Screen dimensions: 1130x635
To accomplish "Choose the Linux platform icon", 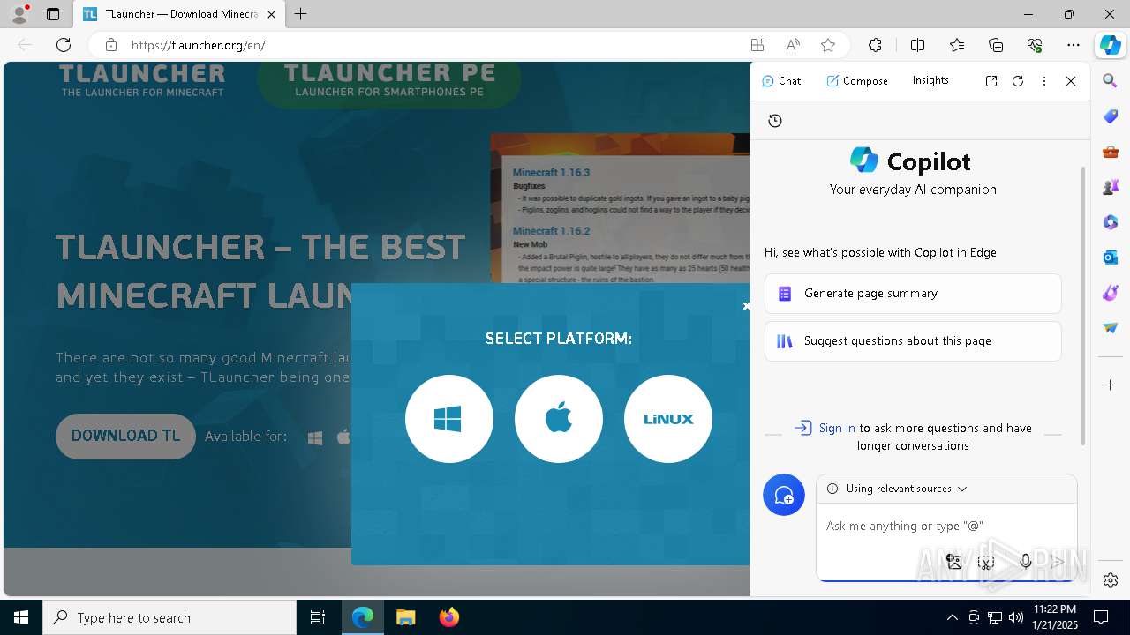I will coord(668,419).
